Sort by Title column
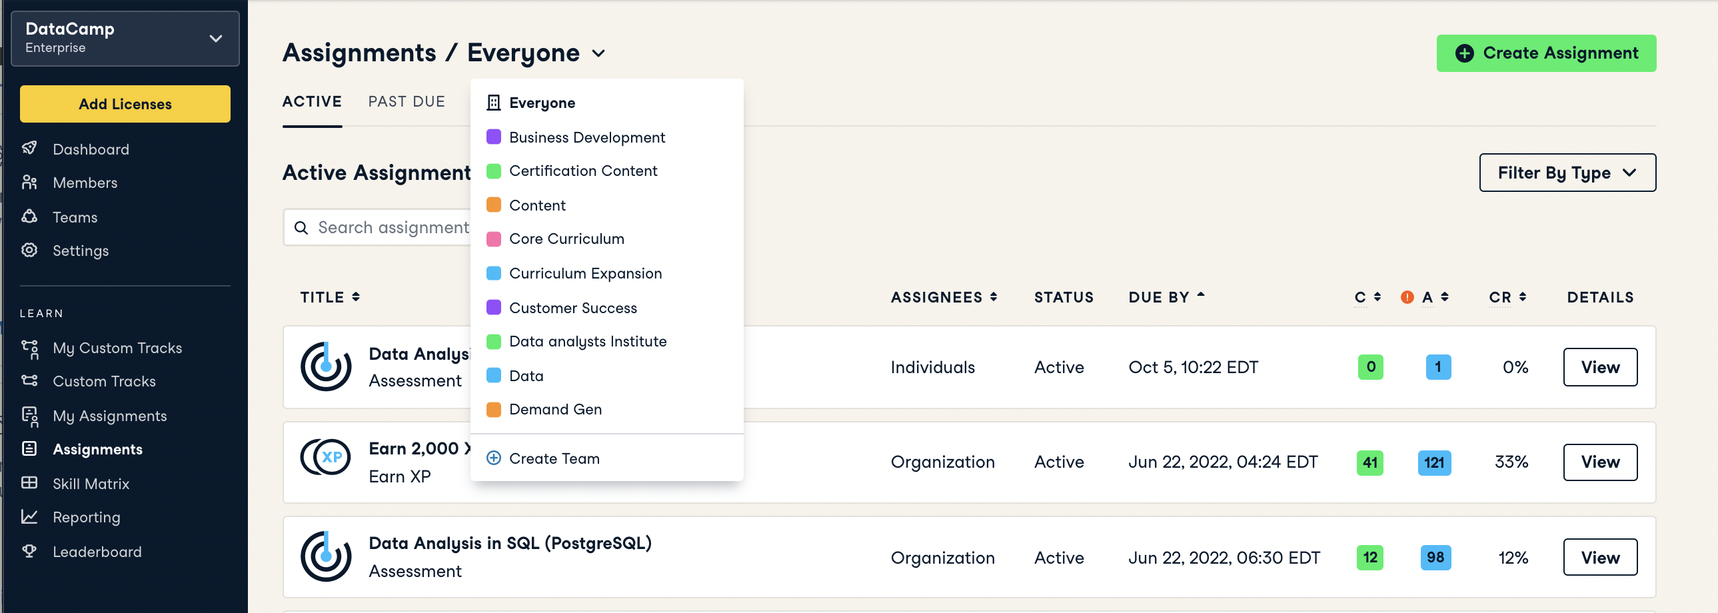The image size is (1718, 613). tap(330, 297)
